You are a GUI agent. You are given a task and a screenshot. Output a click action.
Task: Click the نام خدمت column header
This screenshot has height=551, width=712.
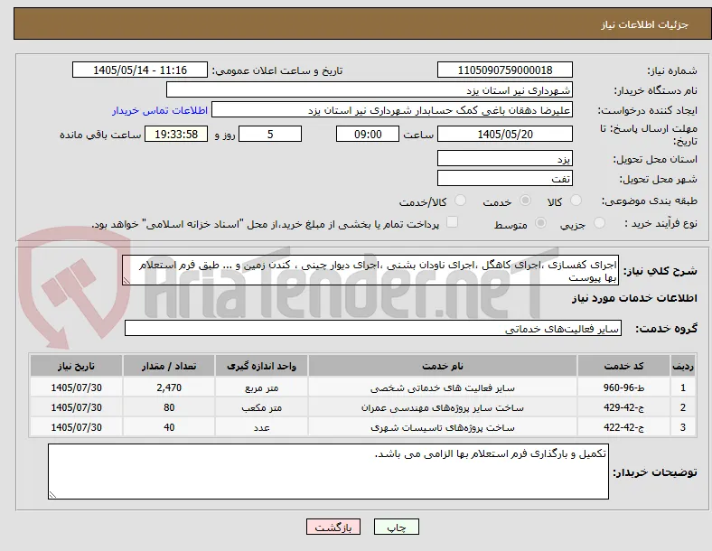click(x=442, y=366)
